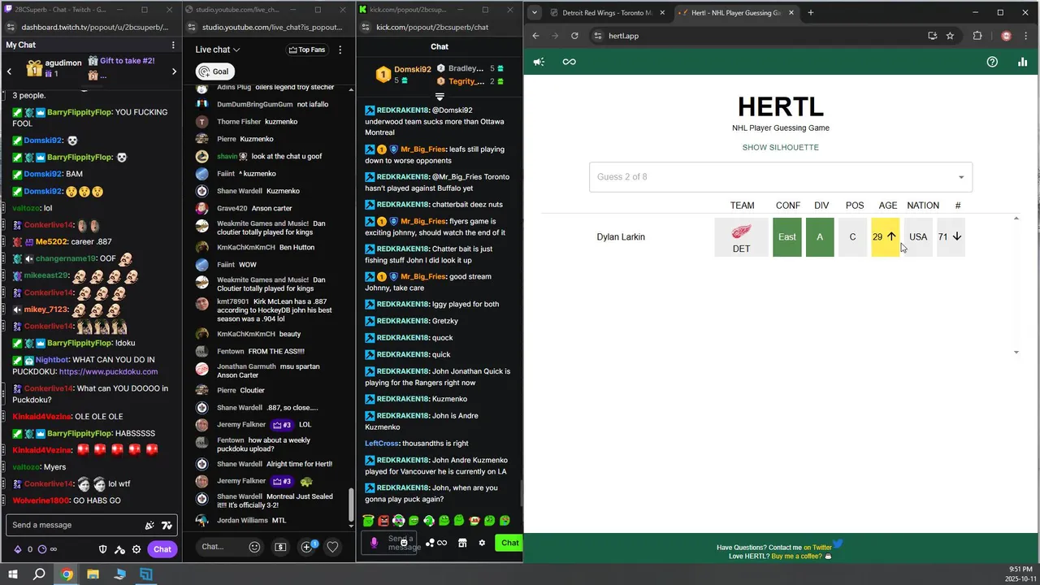Click Twitch sword moderator actions icon

pos(119,549)
